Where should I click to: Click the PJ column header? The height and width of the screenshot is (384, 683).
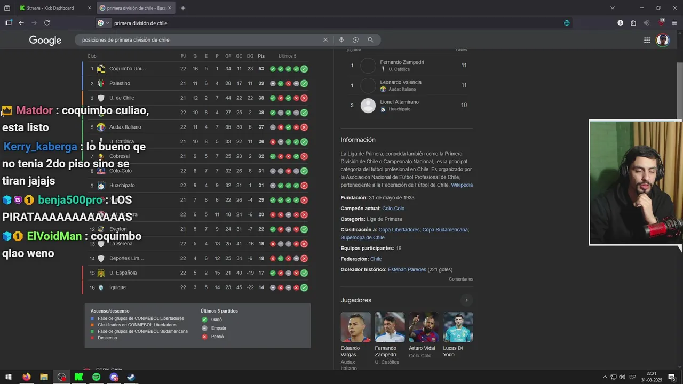click(183, 56)
